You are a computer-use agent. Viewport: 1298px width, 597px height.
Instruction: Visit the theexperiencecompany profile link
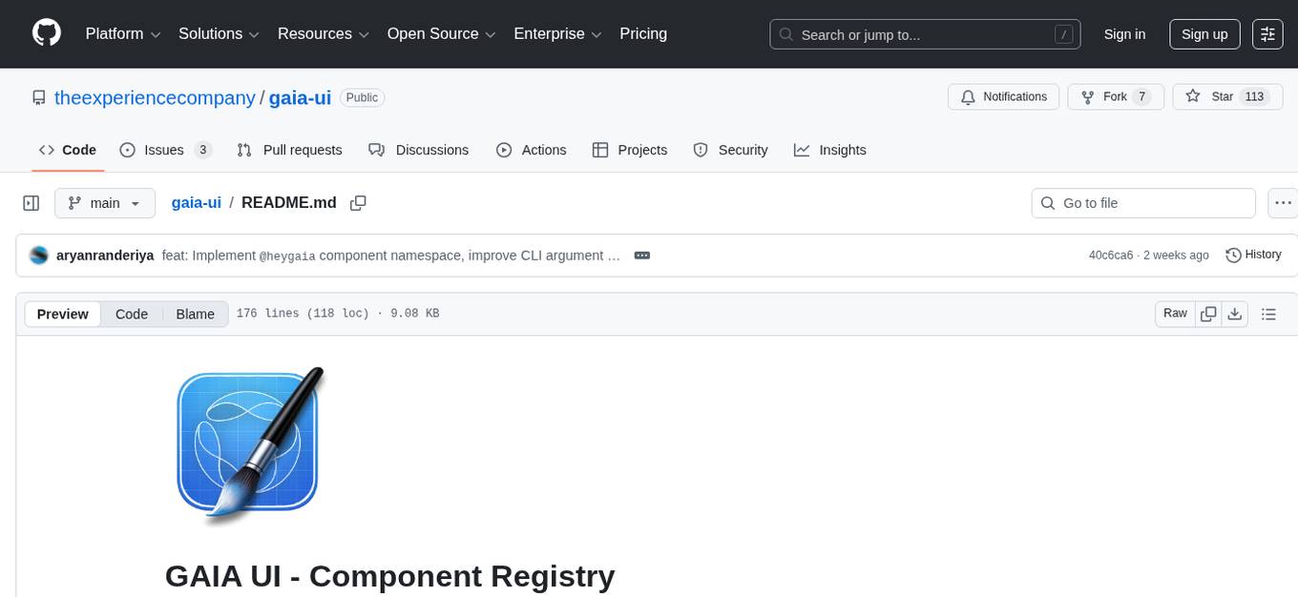click(156, 97)
